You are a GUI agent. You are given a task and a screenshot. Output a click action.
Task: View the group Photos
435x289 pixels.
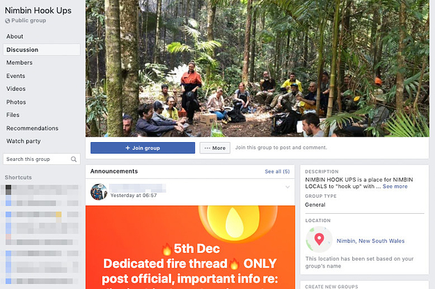16,102
